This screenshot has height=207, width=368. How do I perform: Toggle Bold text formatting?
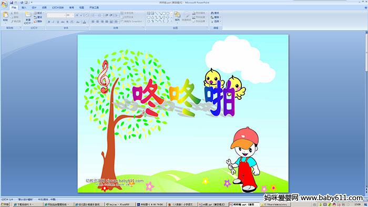49,22
